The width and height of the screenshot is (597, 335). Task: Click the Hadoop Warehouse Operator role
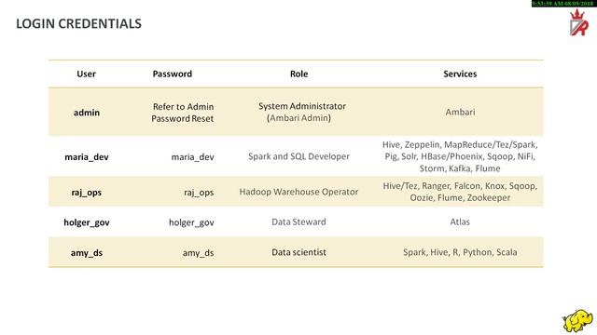pyautogui.click(x=298, y=192)
